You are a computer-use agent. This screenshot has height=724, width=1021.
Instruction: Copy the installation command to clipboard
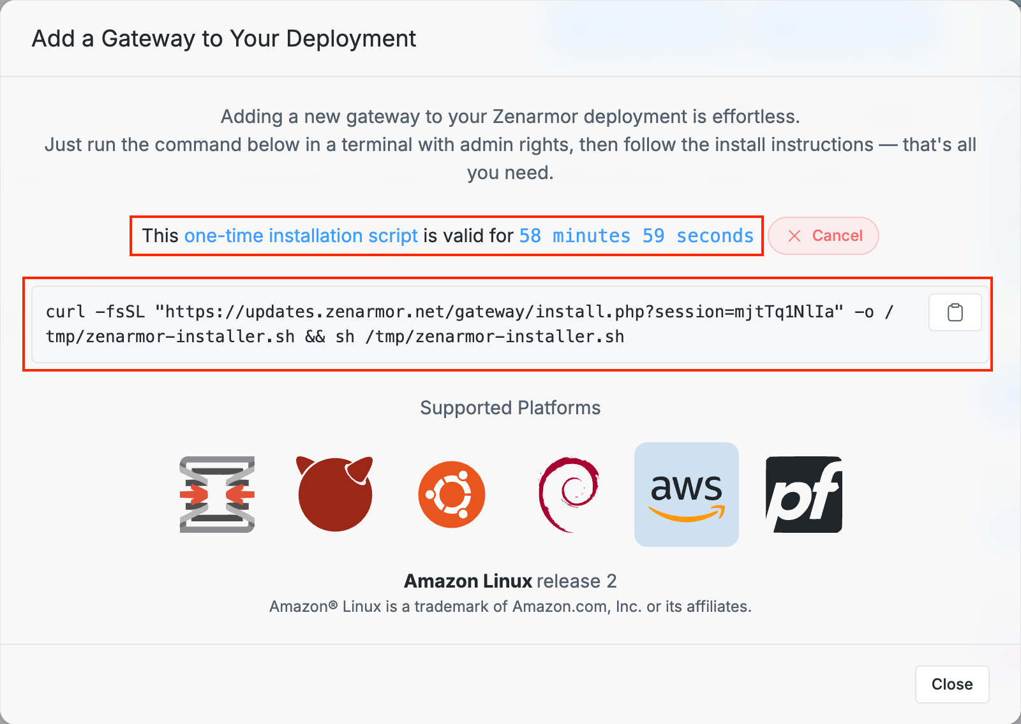coord(955,312)
